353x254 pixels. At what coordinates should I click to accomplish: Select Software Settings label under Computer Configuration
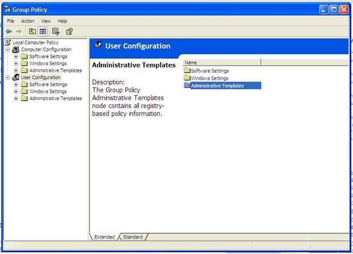click(48, 56)
